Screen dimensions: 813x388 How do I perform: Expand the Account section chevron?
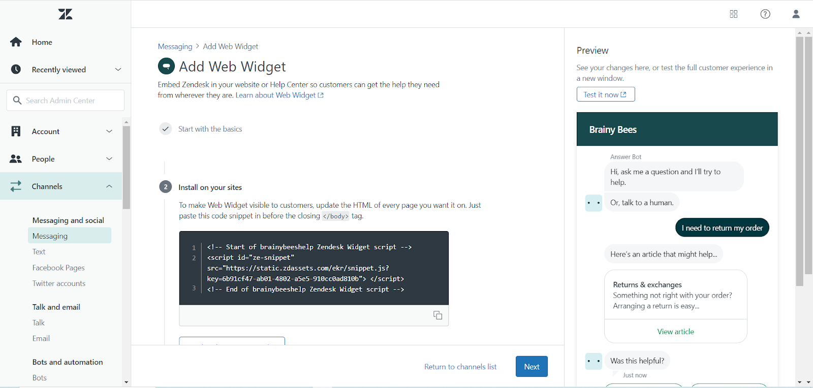(x=109, y=132)
